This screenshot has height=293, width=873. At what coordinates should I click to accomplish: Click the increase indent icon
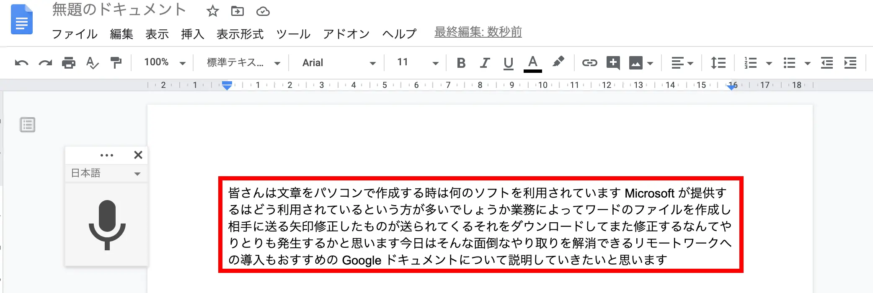(x=850, y=63)
